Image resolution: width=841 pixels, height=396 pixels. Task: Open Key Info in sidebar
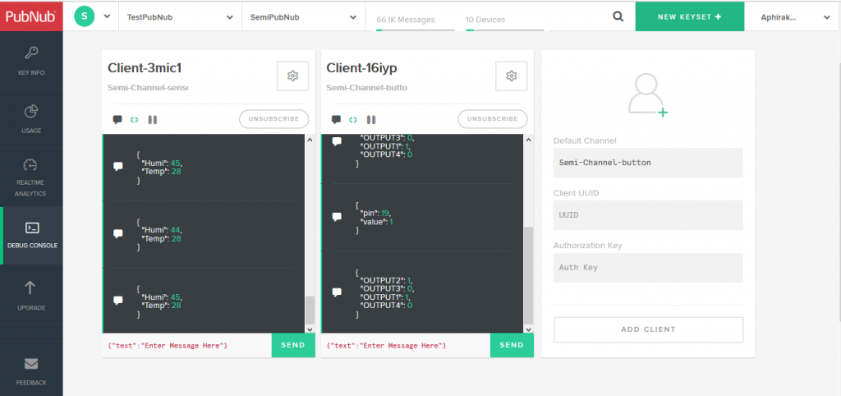[31, 62]
